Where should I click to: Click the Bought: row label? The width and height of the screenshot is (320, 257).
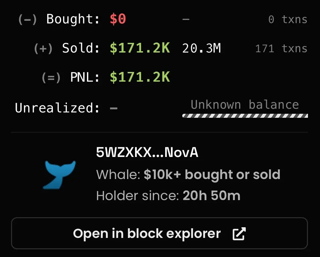click(73, 19)
